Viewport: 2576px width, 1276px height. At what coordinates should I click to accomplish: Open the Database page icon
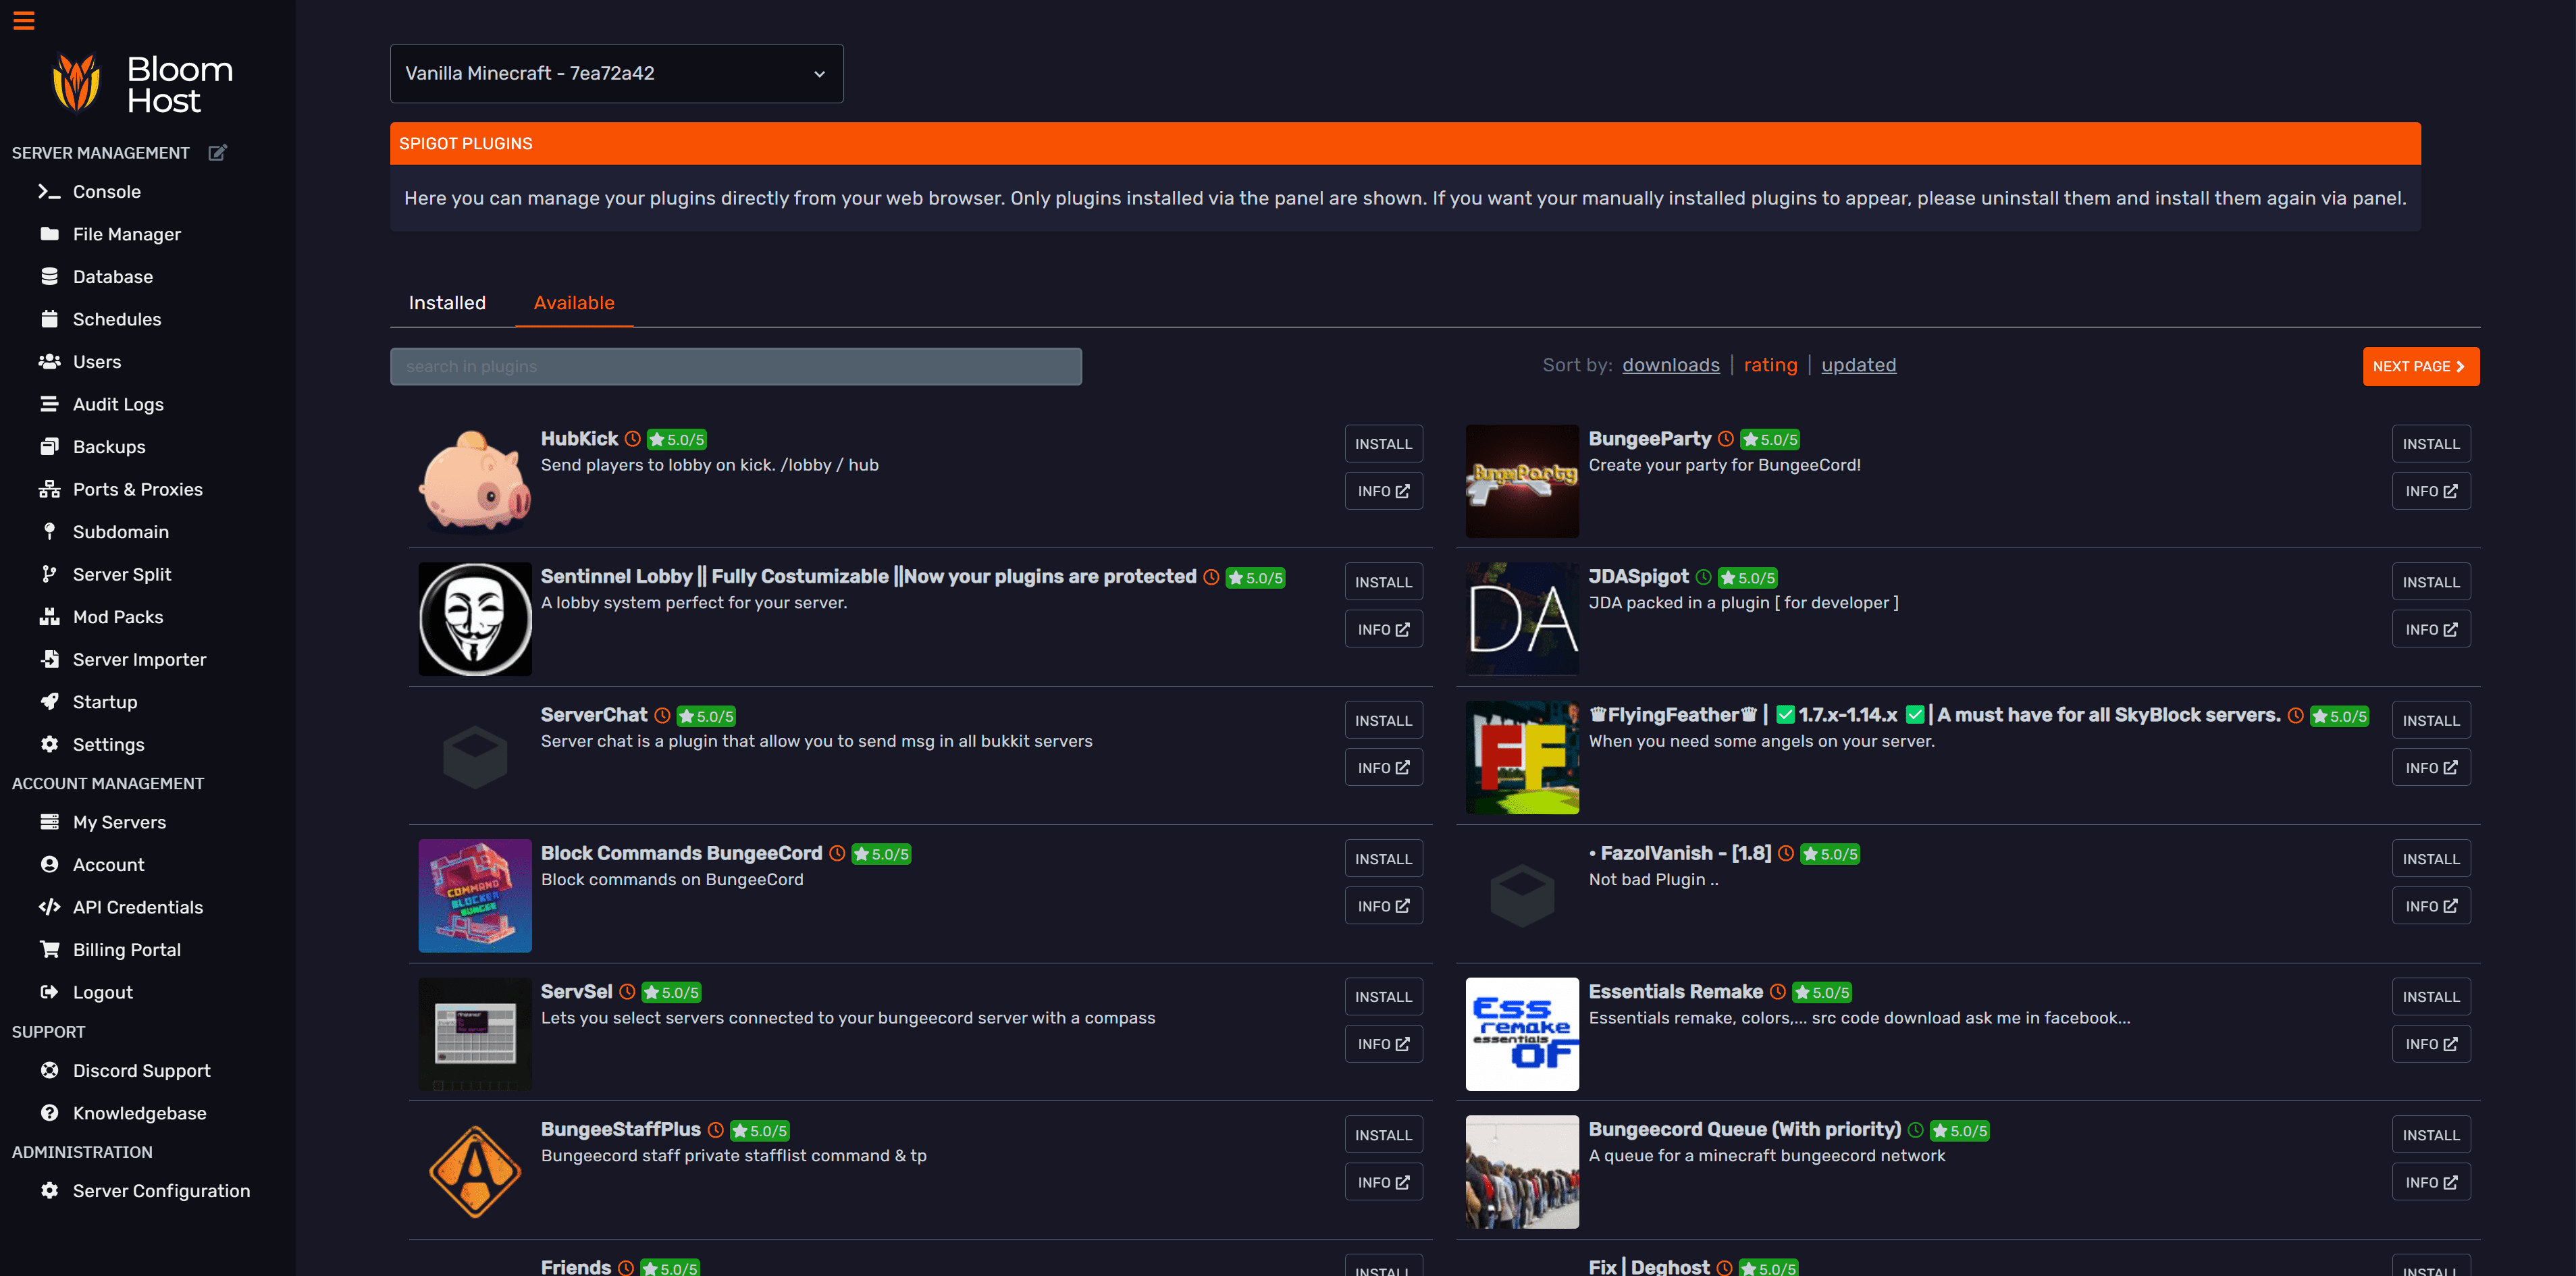pos(50,277)
